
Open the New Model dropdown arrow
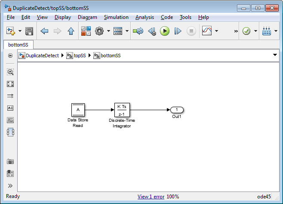20,31
